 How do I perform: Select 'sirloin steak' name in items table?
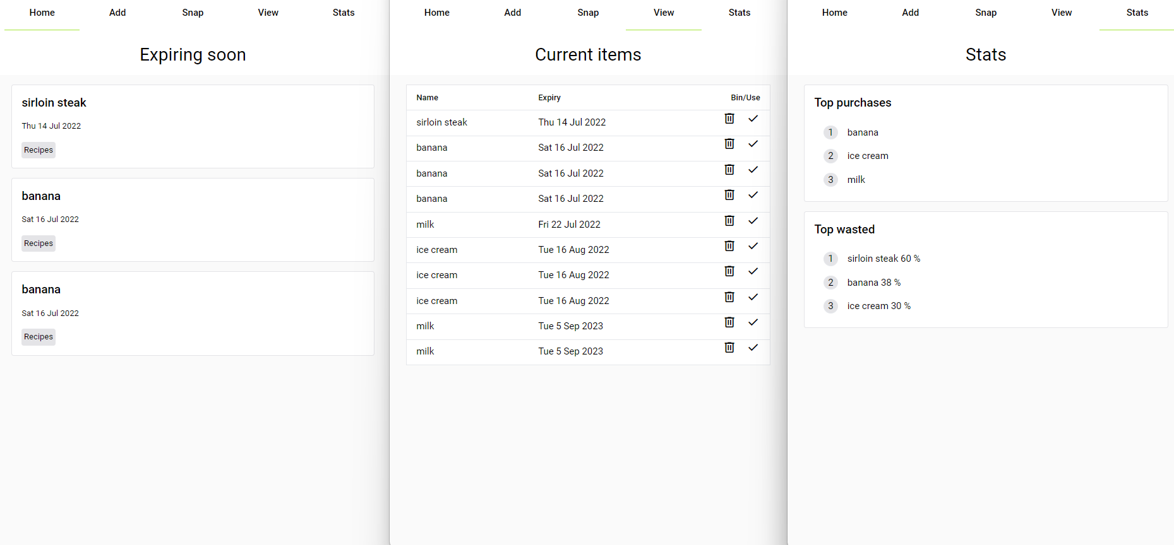[x=442, y=122]
